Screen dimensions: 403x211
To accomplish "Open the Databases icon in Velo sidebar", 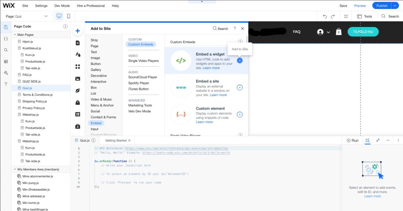I will [6, 62].
